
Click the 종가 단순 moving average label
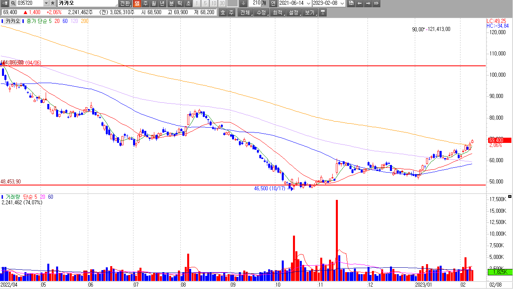point(36,21)
